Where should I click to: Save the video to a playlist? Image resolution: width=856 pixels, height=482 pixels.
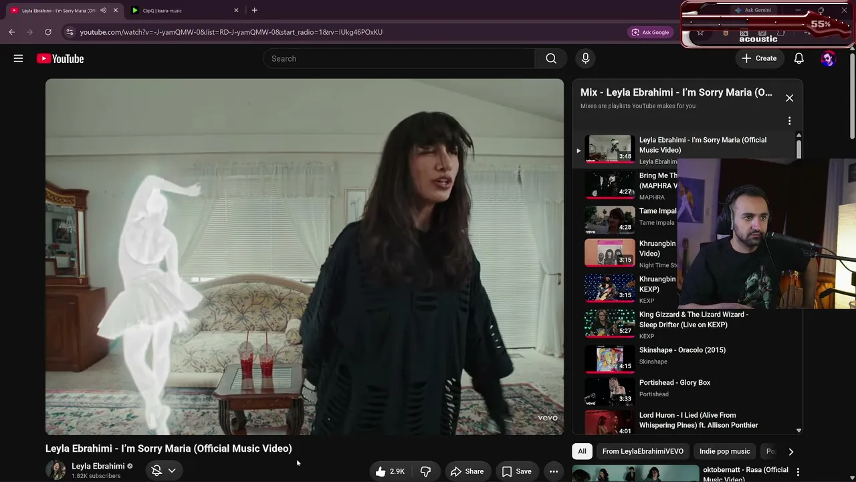pyautogui.click(x=517, y=471)
